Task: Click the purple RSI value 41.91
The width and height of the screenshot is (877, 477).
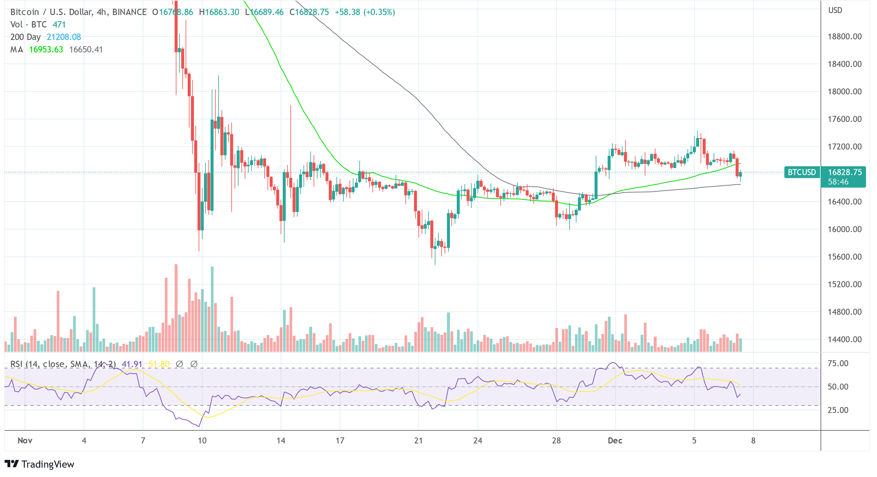Action: 132,365
